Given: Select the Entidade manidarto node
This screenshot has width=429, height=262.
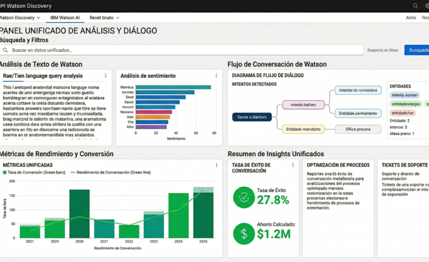Looking at the screenshot, I should coord(303,129).
